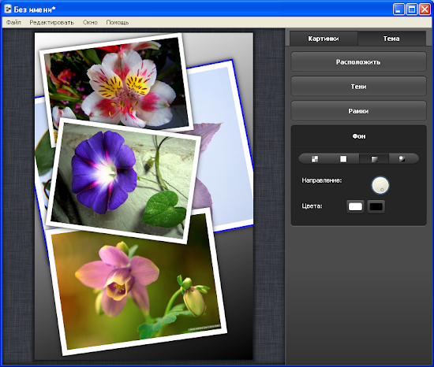Image resolution: width=434 pixels, height=367 pixels.
Task: Click the app icon in title bar
Action: 8,9
